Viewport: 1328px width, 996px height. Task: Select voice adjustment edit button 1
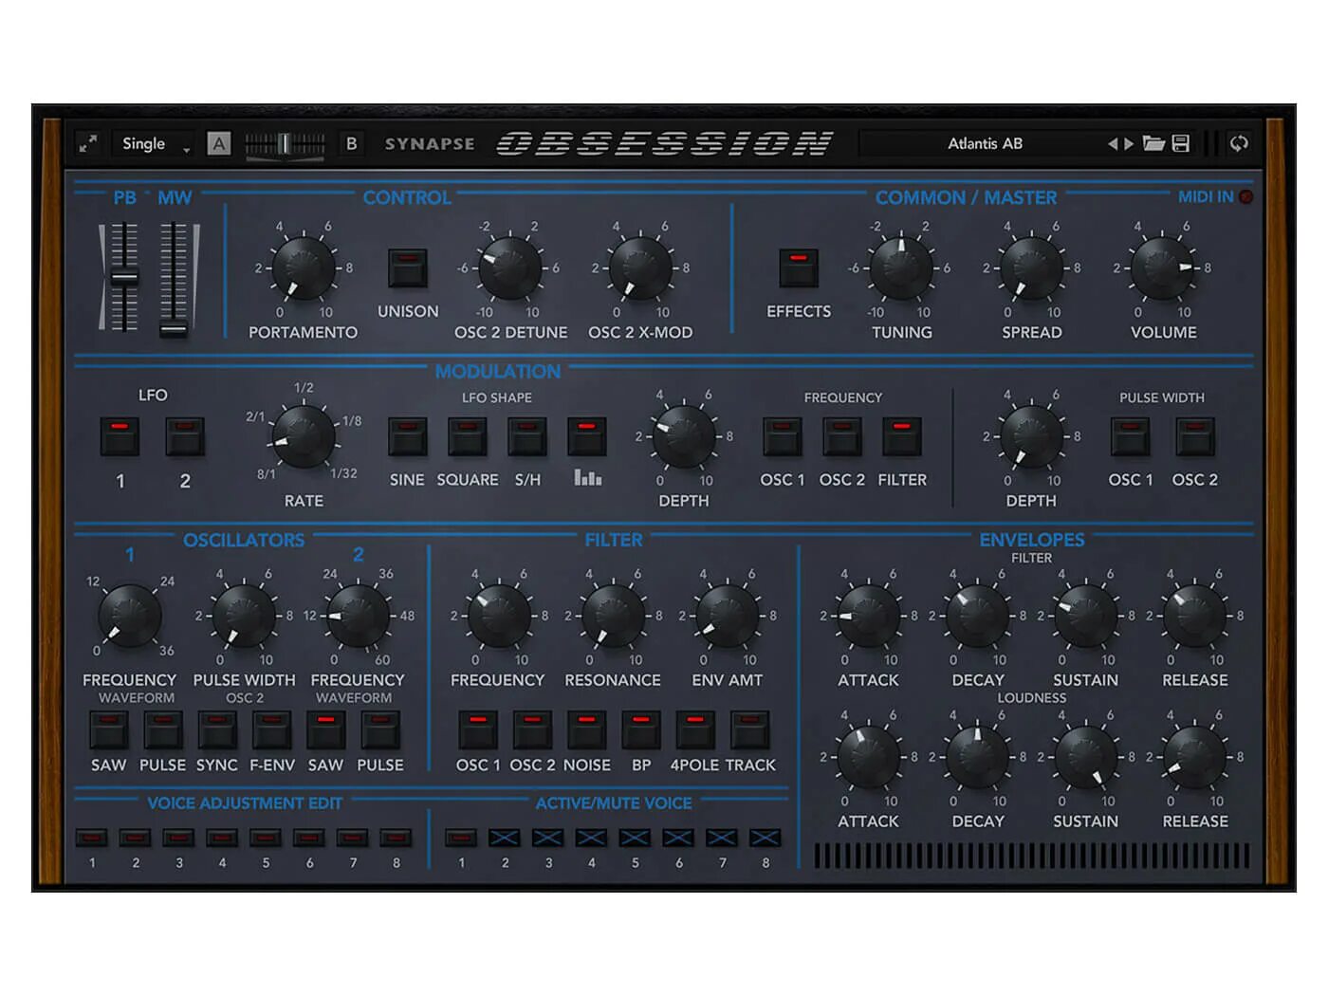92,838
